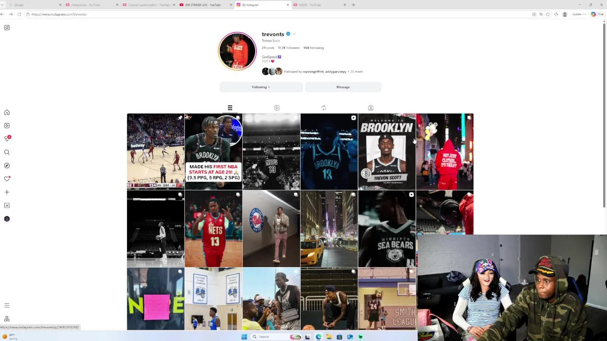This screenshot has height=341, width=607.
Task: Open a new browser tab with plus
Action: pos(353,5)
